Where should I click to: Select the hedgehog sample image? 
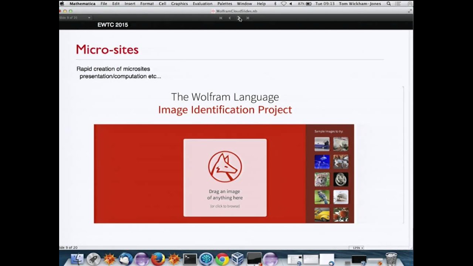pos(341,197)
